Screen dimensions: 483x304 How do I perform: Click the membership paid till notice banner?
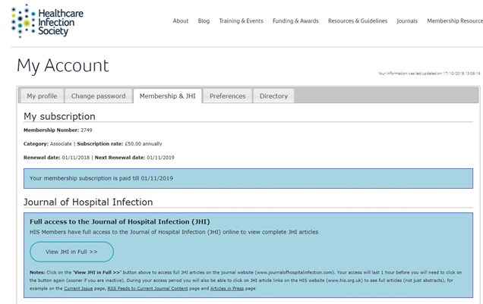(x=248, y=178)
